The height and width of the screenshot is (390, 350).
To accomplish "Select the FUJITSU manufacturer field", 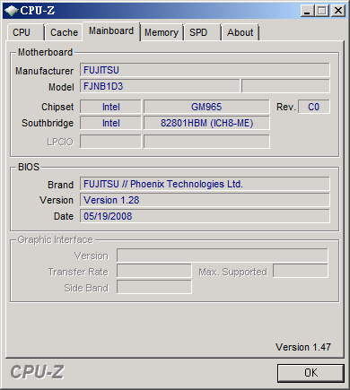I will point(205,70).
